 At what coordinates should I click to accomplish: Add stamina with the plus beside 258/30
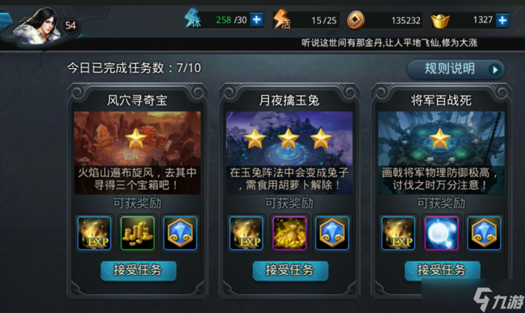pyautogui.click(x=257, y=20)
